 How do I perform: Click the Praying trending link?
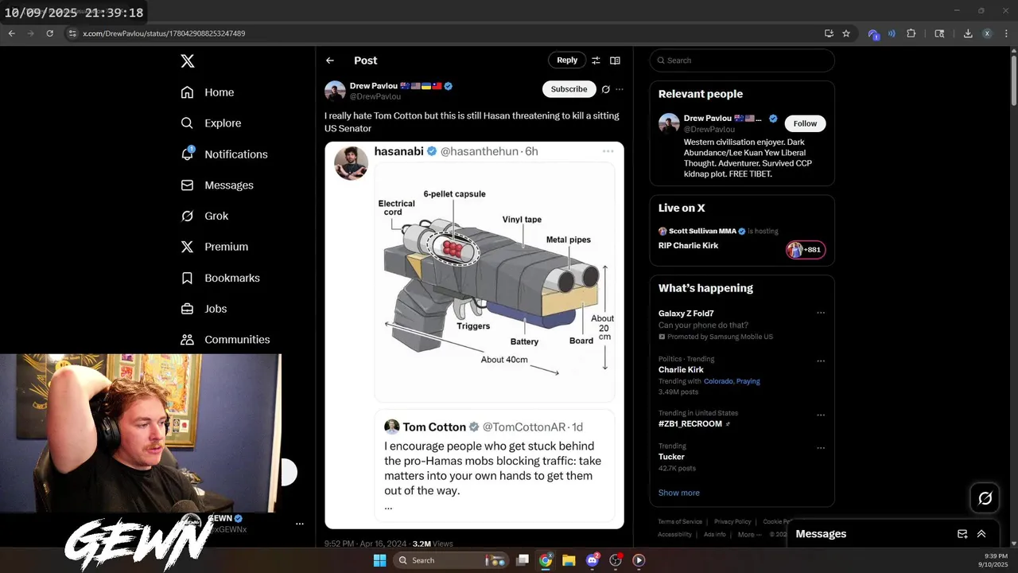click(748, 381)
